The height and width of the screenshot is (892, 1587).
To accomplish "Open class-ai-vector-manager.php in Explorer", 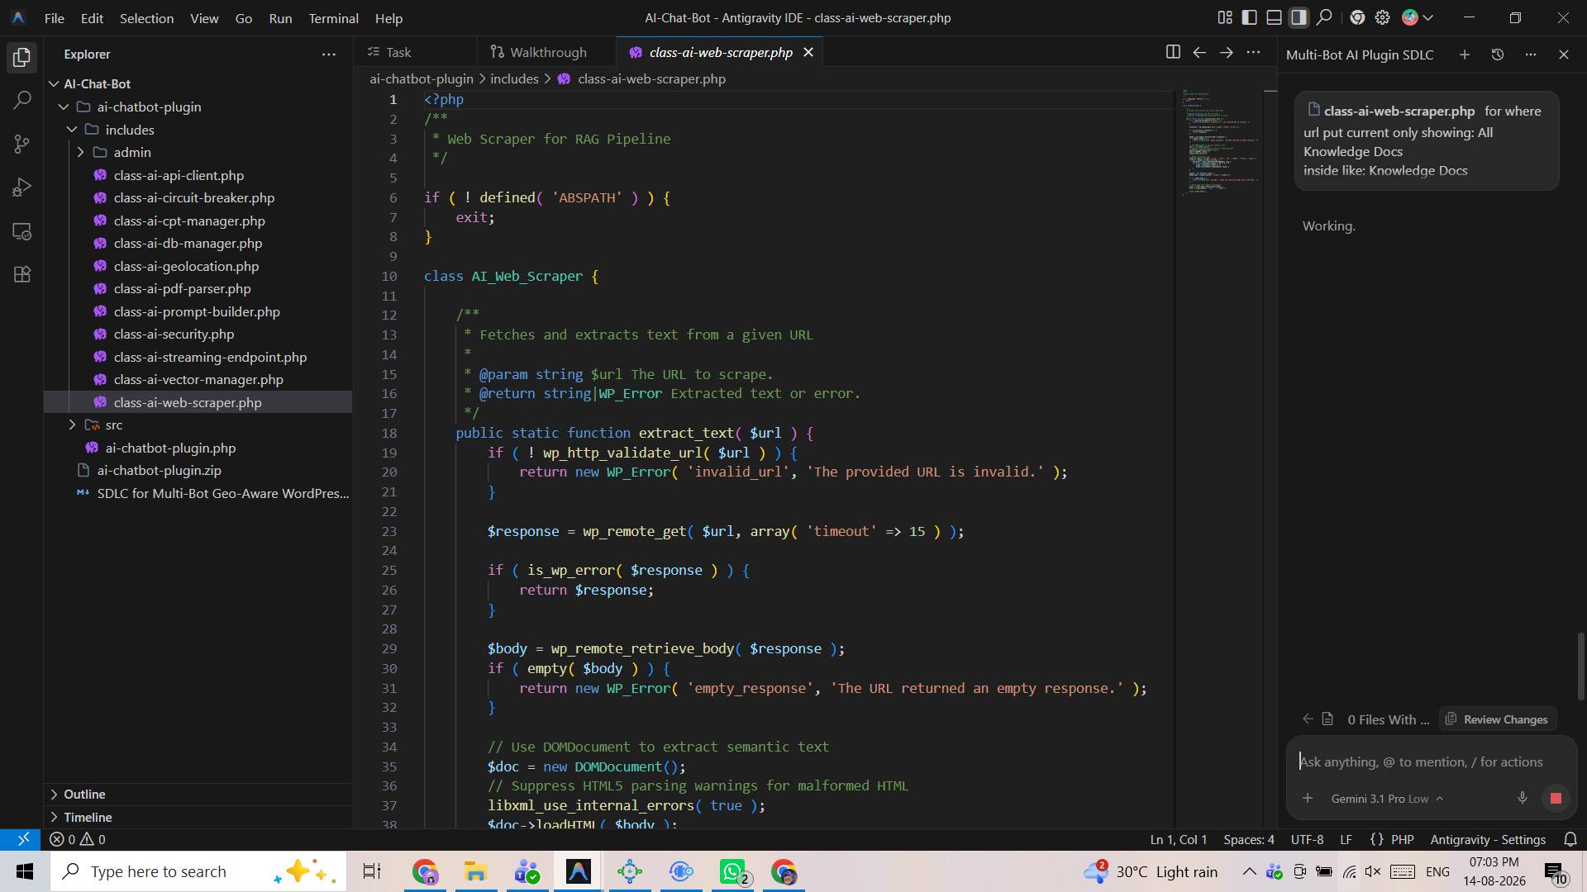I will (x=198, y=379).
